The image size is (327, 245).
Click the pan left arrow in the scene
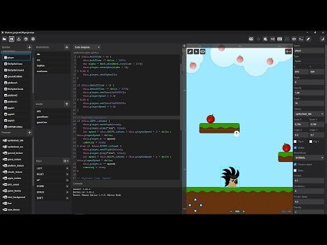point(189,205)
